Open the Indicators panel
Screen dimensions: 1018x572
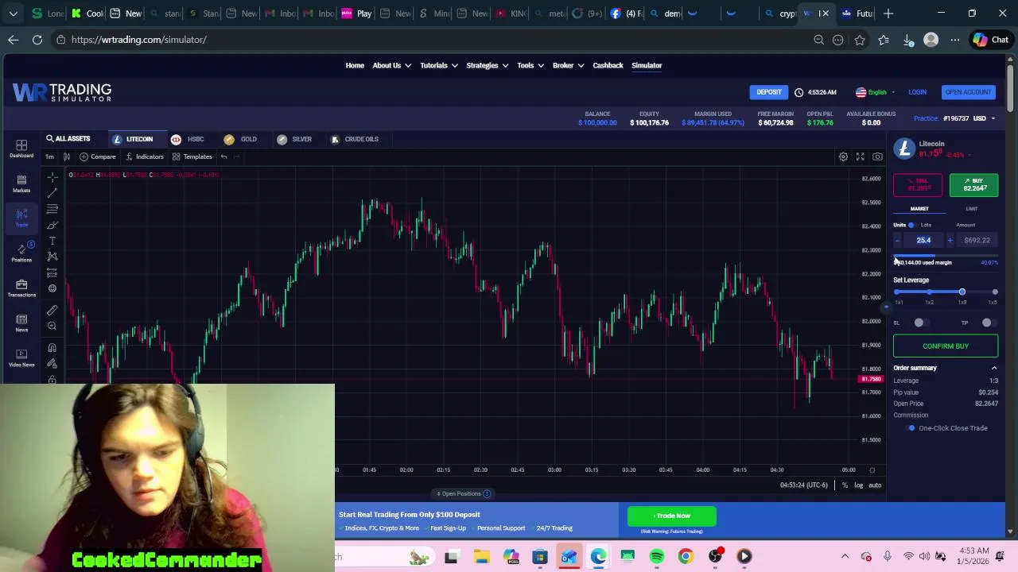(x=143, y=157)
